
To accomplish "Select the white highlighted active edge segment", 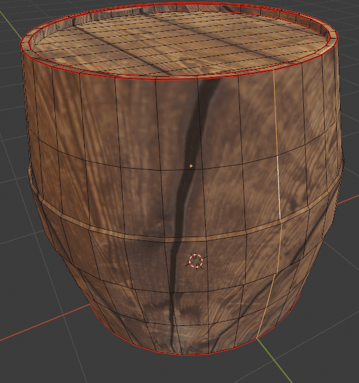I will [279, 187].
